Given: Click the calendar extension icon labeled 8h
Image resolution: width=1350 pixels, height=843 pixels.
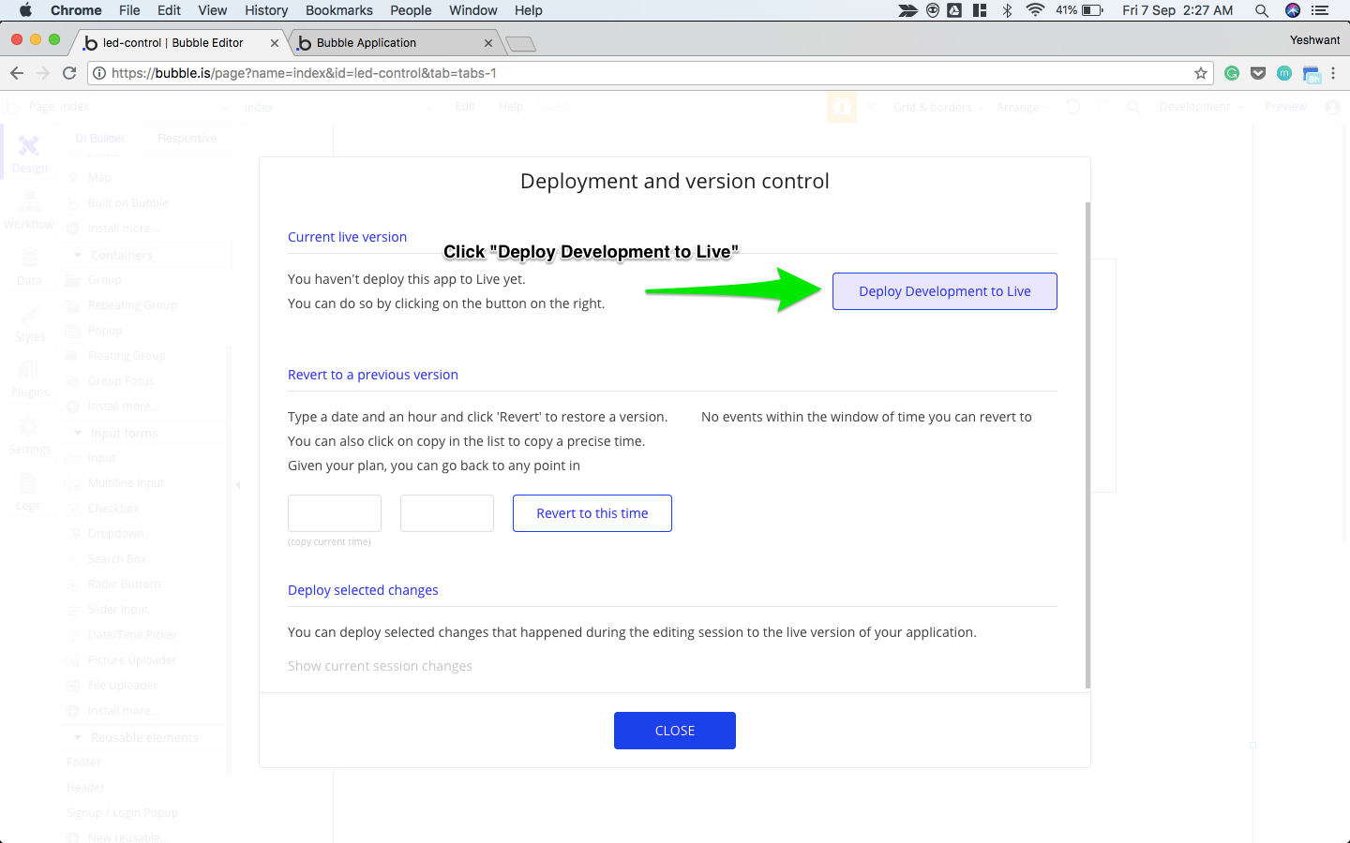Looking at the screenshot, I should [1312, 74].
